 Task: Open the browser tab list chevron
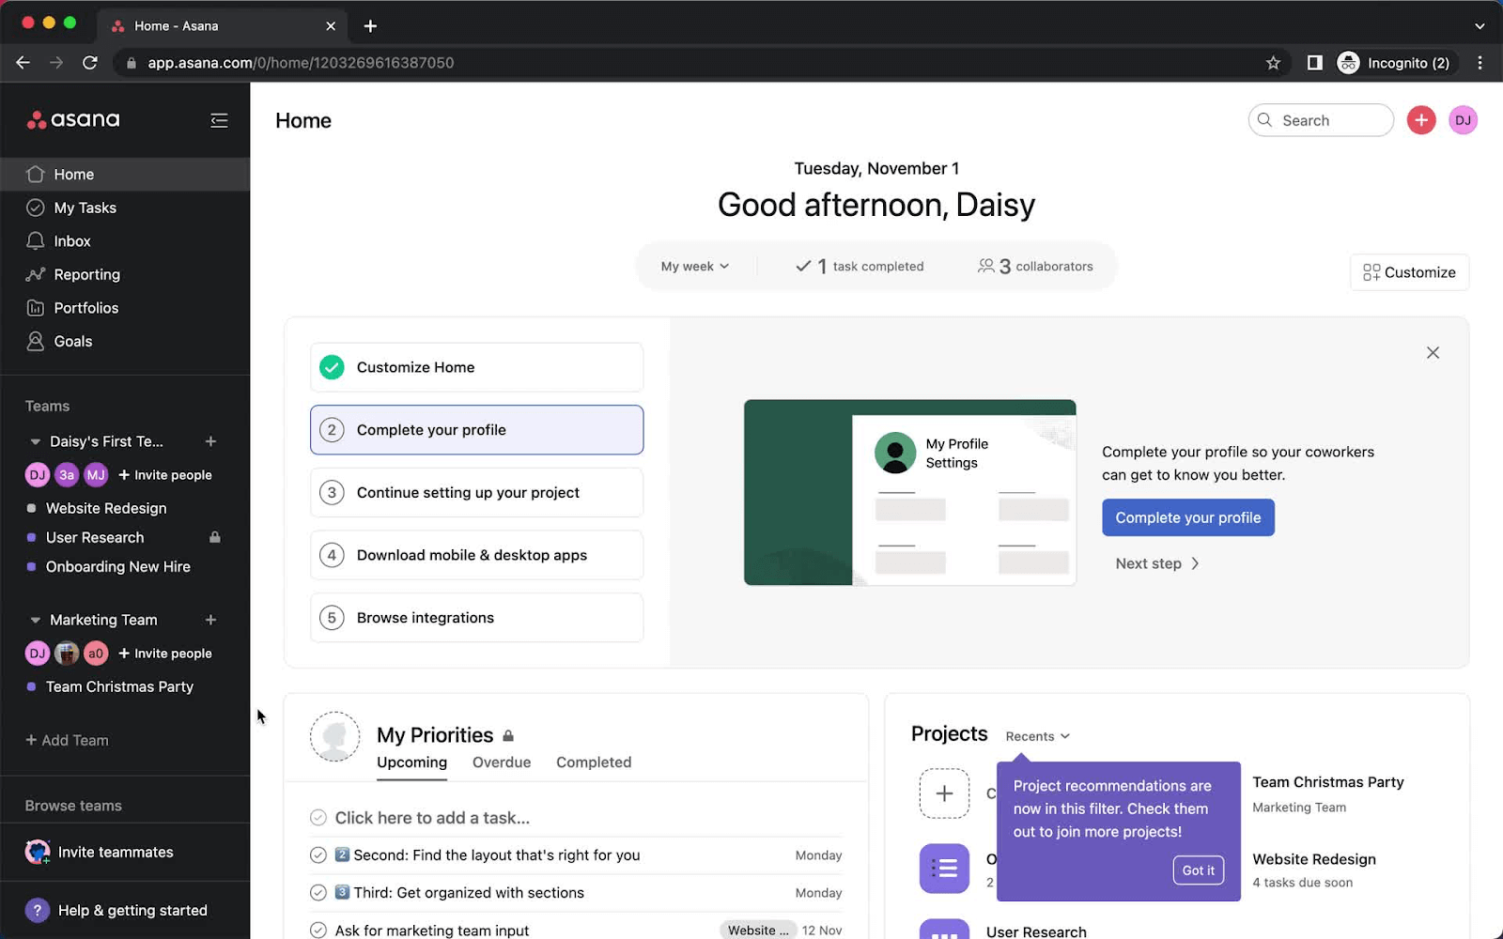[1480, 26]
